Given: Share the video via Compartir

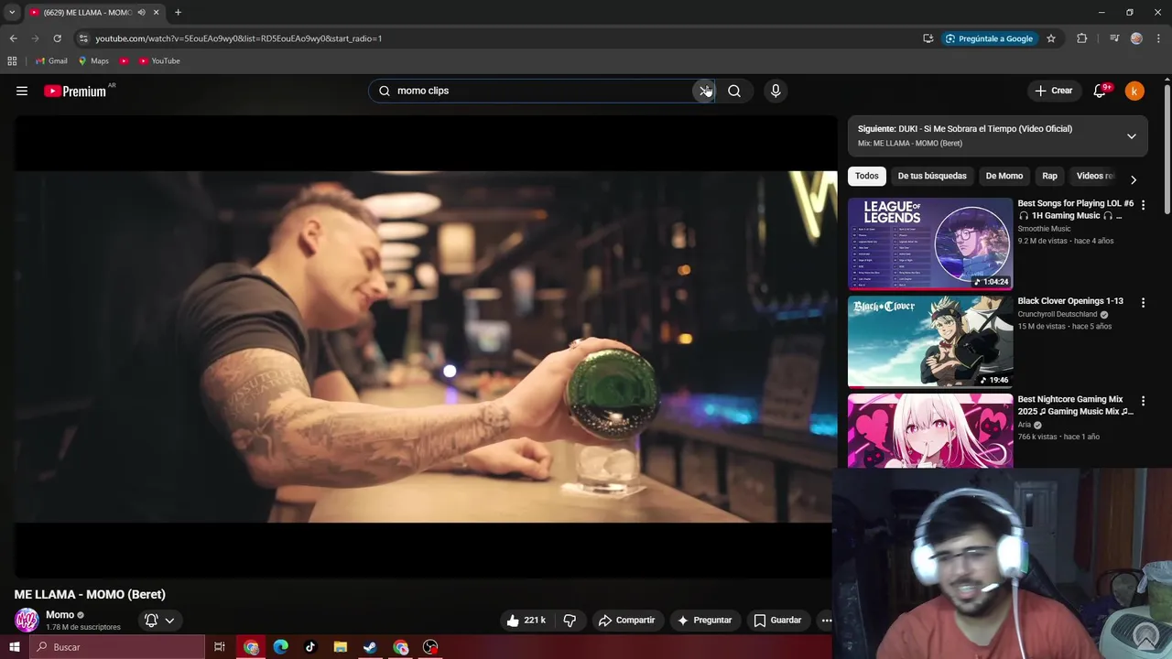Looking at the screenshot, I should point(626,620).
